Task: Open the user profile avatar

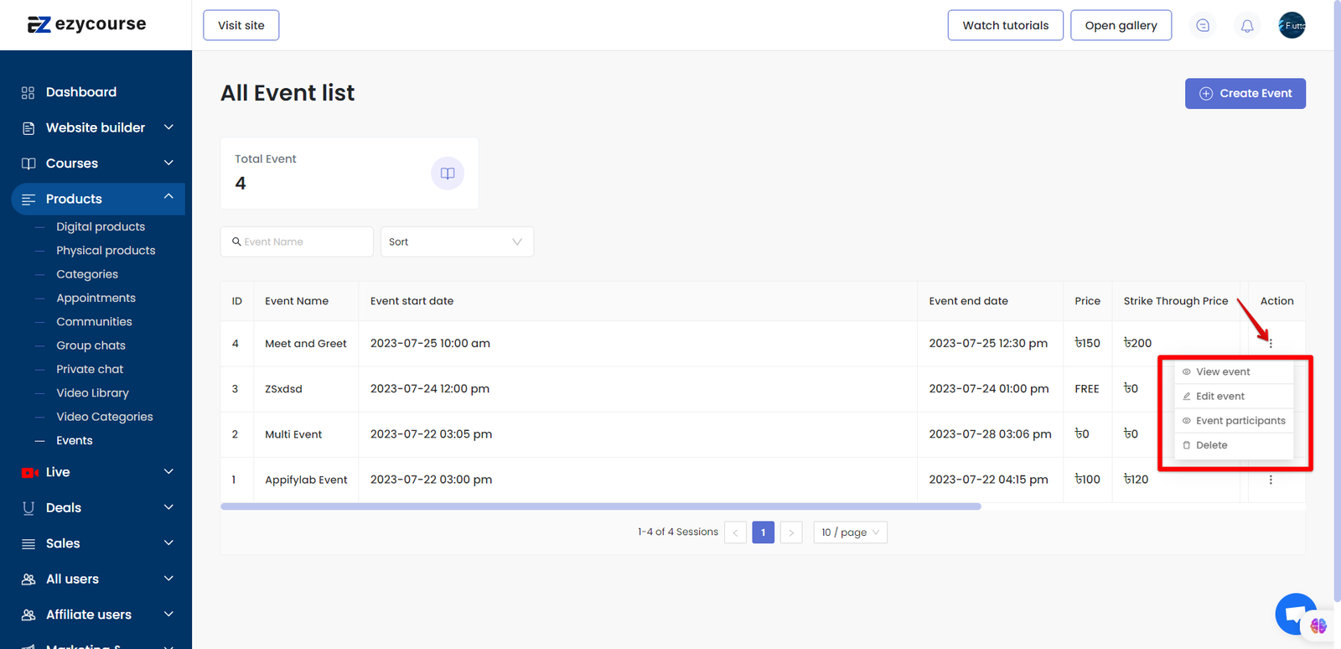Action: [1292, 26]
